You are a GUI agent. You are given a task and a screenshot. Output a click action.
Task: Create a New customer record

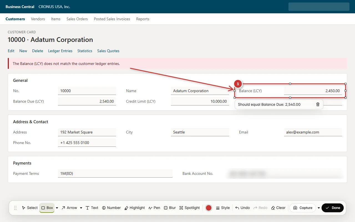pyautogui.click(x=23, y=51)
